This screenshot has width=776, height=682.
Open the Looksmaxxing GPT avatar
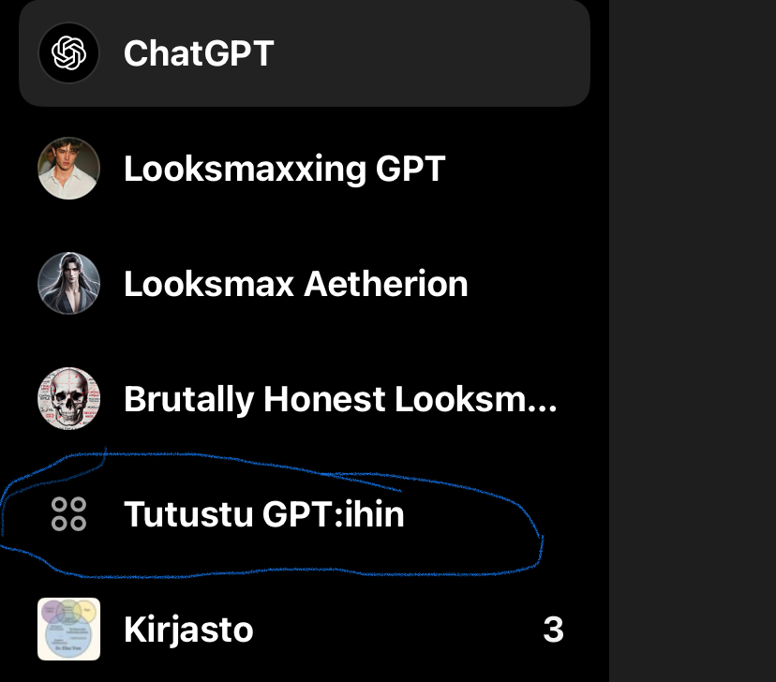tap(68, 169)
